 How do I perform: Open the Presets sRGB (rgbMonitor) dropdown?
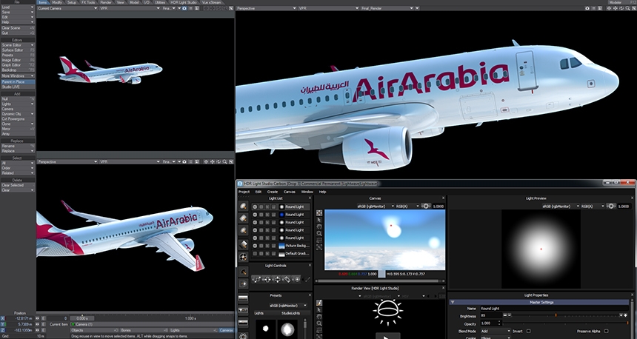coord(287,305)
